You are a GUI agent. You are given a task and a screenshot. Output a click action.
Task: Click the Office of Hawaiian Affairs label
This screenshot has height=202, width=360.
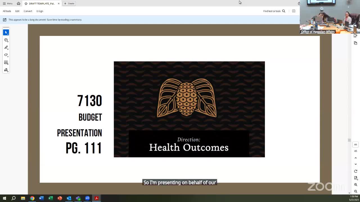pos(318,32)
